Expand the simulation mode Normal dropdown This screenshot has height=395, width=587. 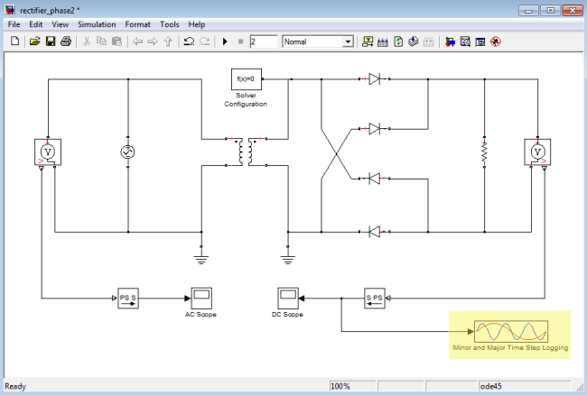point(348,41)
